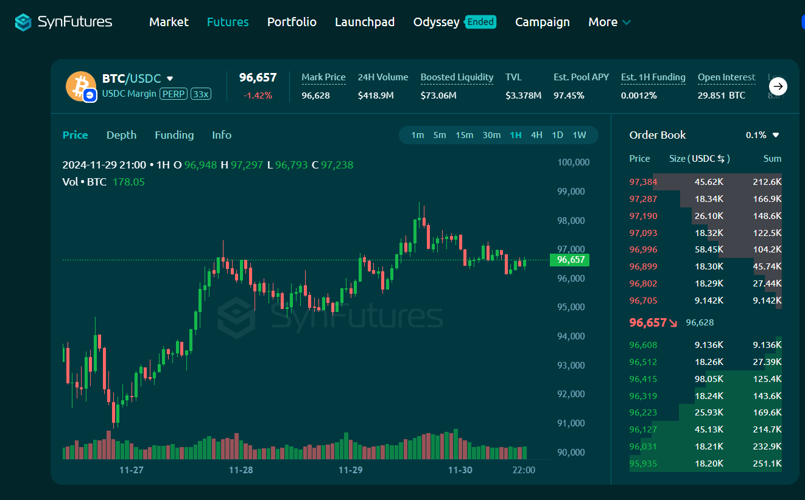Set chart interval to 1W
This screenshot has width=805, height=500.
click(x=579, y=135)
